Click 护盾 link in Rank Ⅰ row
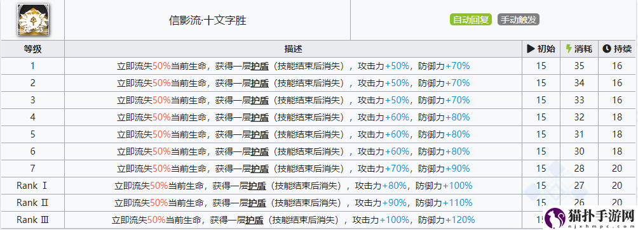 click(257, 186)
